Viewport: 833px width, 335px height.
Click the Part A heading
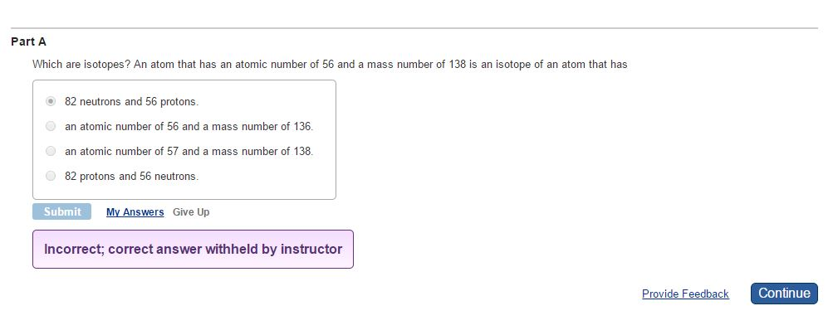29,41
